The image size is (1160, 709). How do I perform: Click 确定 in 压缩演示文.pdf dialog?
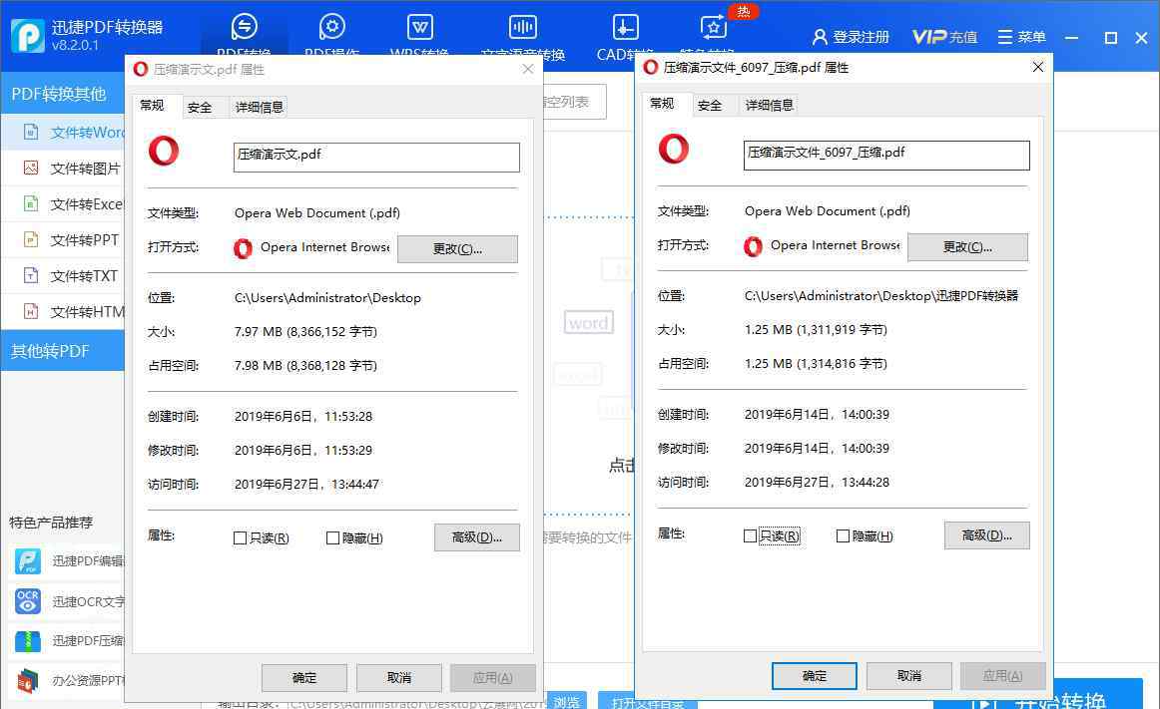(x=304, y=678)
